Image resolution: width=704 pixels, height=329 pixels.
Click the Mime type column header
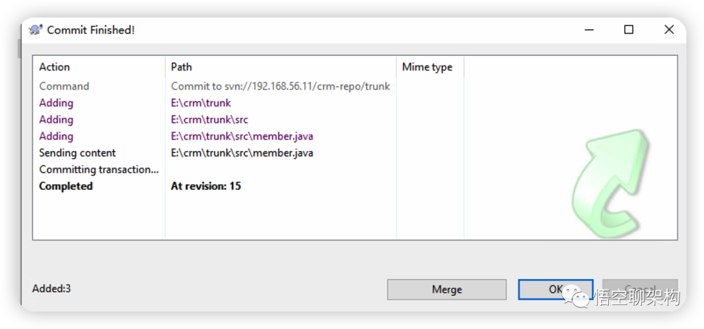427,67
